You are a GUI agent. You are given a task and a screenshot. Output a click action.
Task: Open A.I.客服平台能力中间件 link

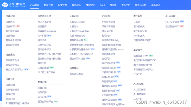tap(17, 103)
